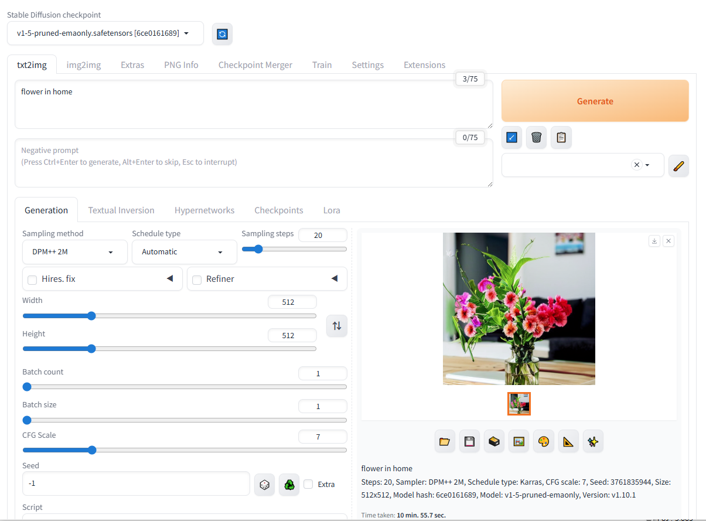Click the prompt text box
Screen dimensions: 706x521
pyautogui.click(x=254, y=104)
